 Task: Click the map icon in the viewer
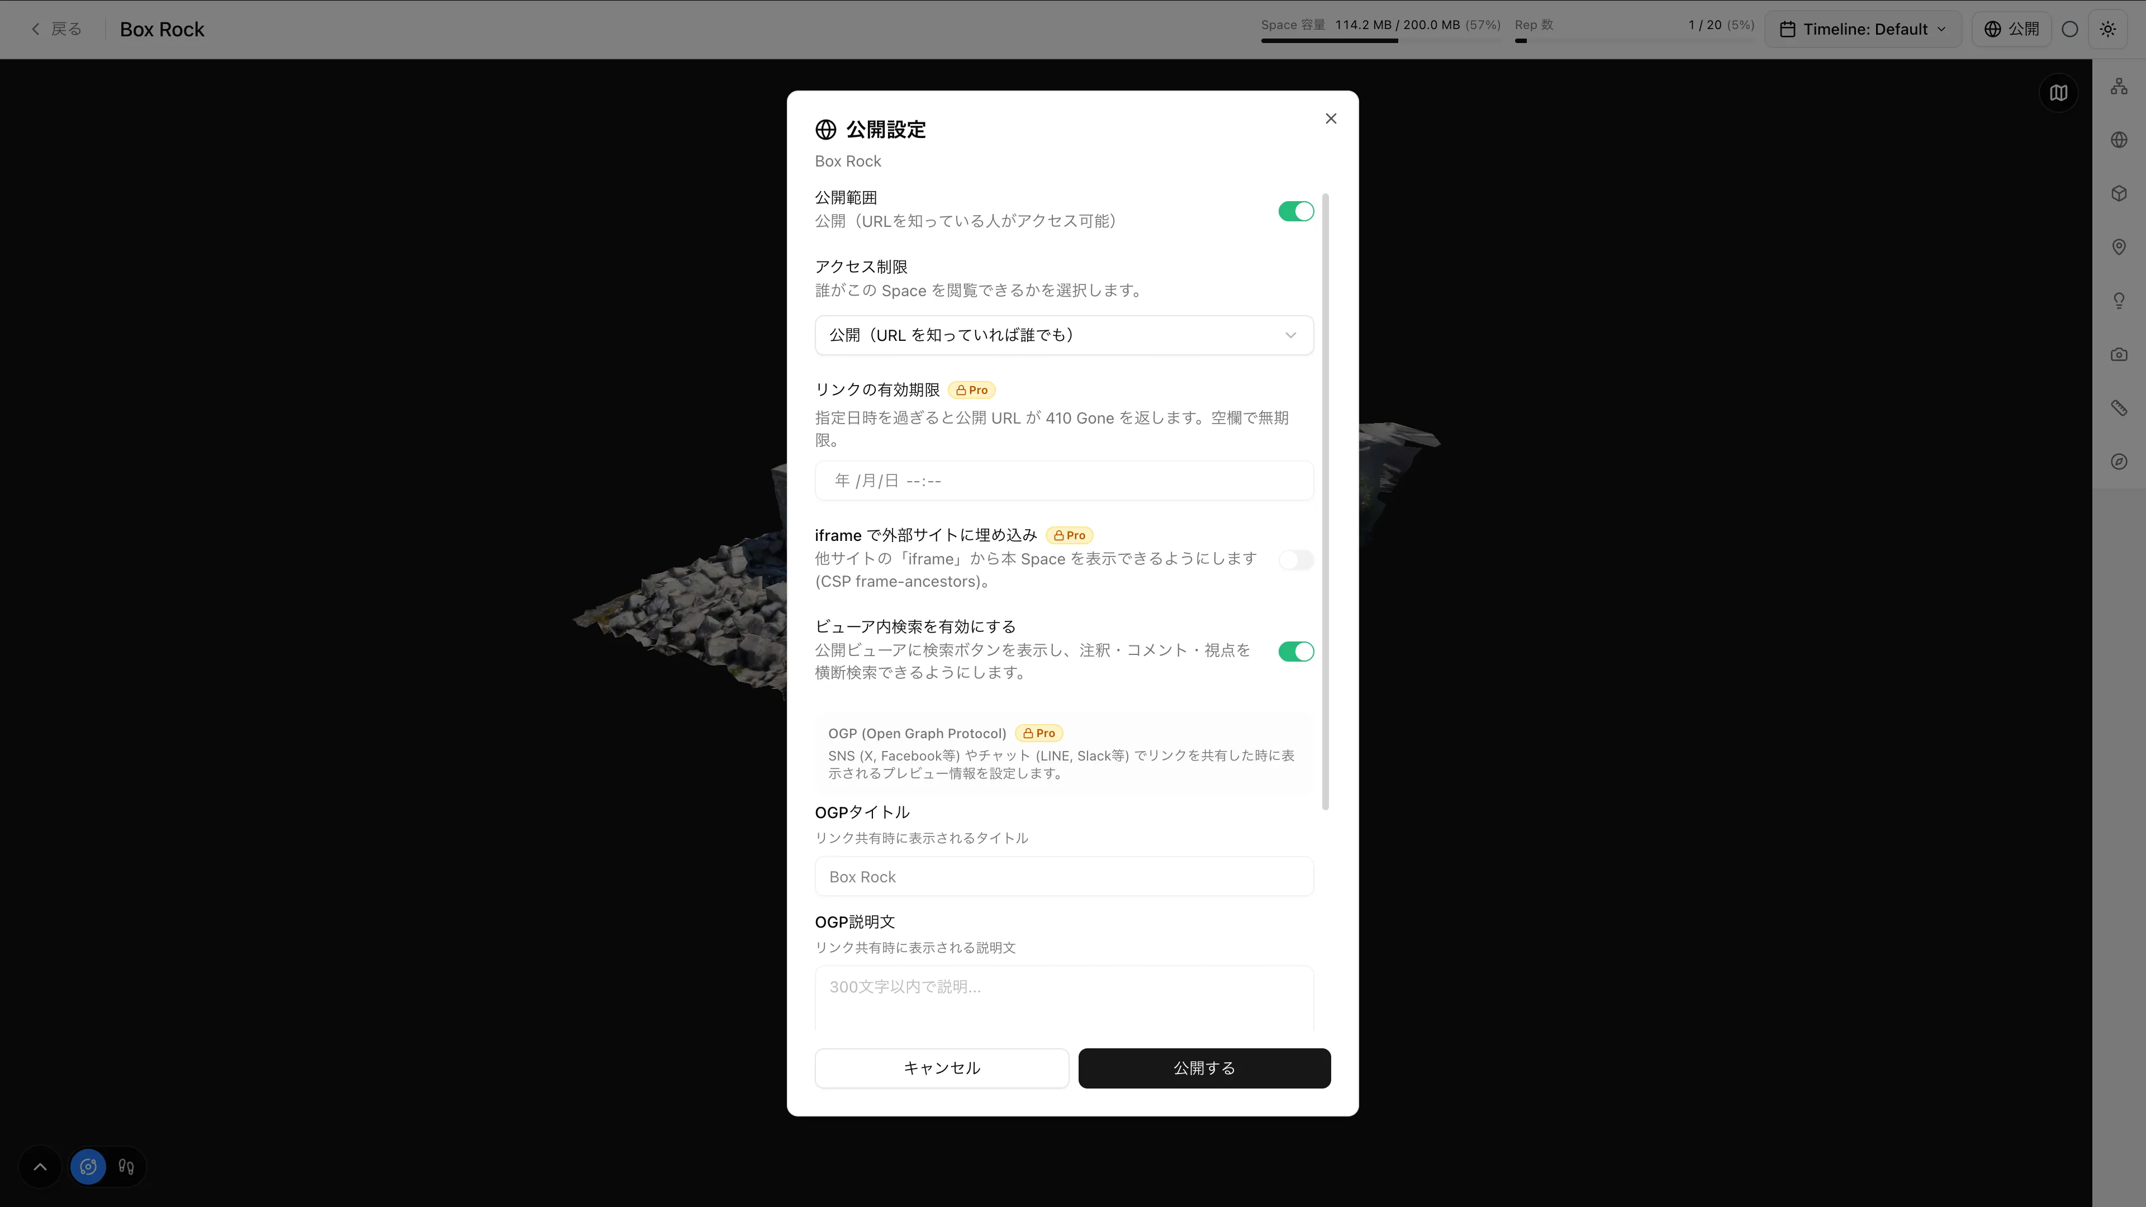2058,92
